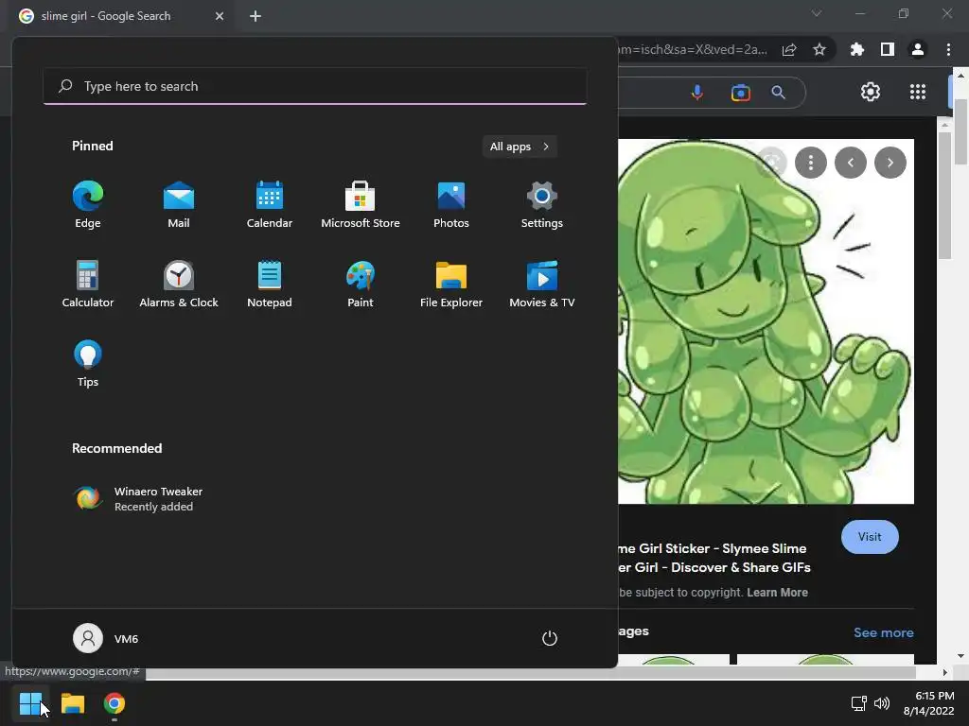Open the Chrome extensions puzzle icon
The height and width of the screenshot is (726, 969).
(x=857, y=50)
